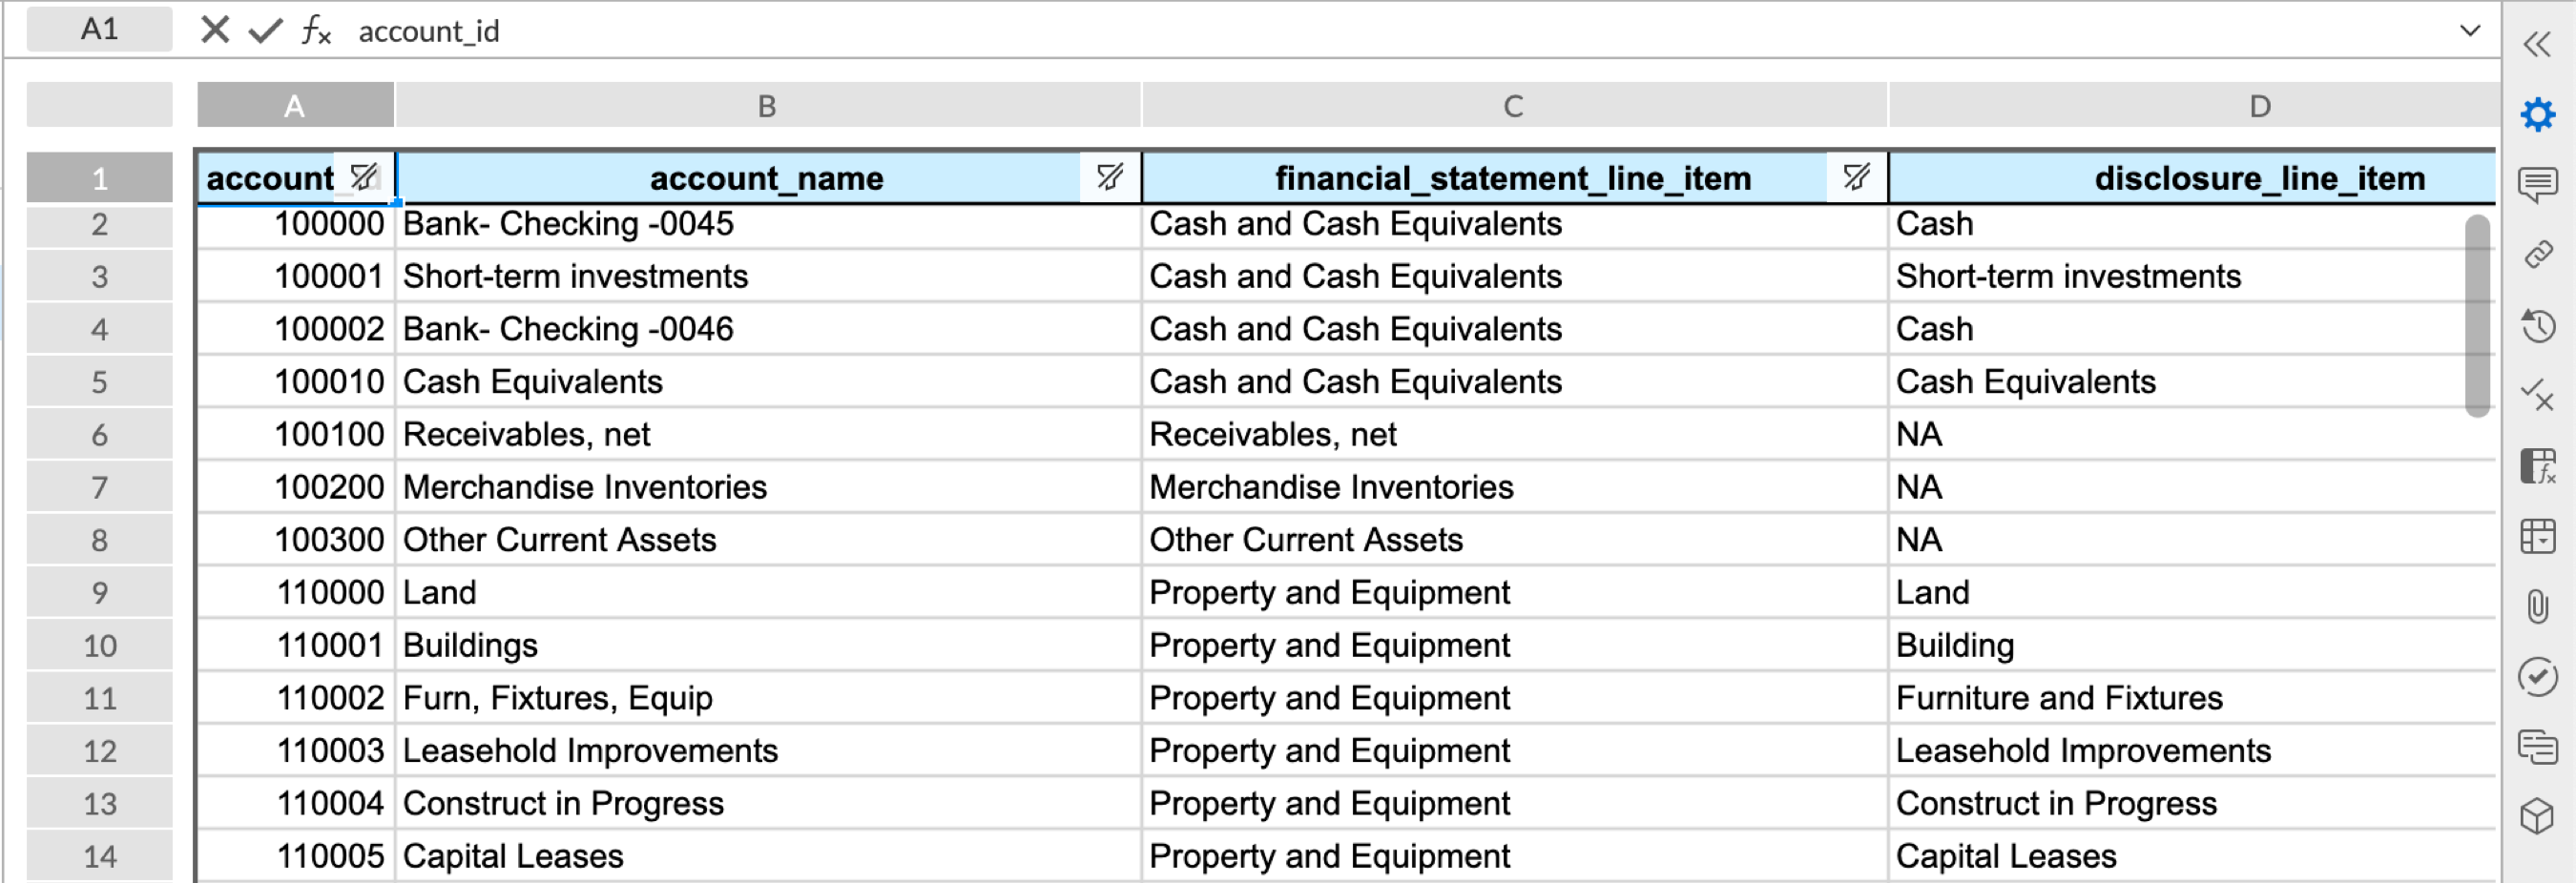The height and width of the screenshot is (883, 2576).
Task: Select row 1 header
Action: pyautogui.click(x=99, y=178)
